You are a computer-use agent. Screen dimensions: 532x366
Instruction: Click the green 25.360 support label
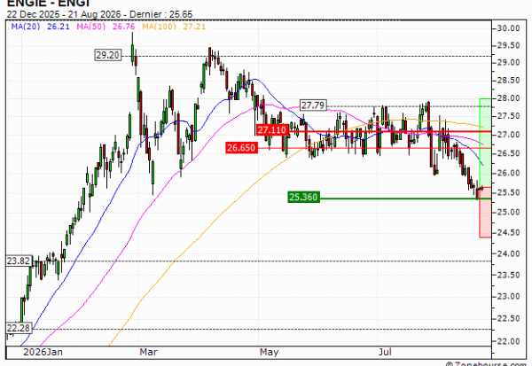point(303,197)
